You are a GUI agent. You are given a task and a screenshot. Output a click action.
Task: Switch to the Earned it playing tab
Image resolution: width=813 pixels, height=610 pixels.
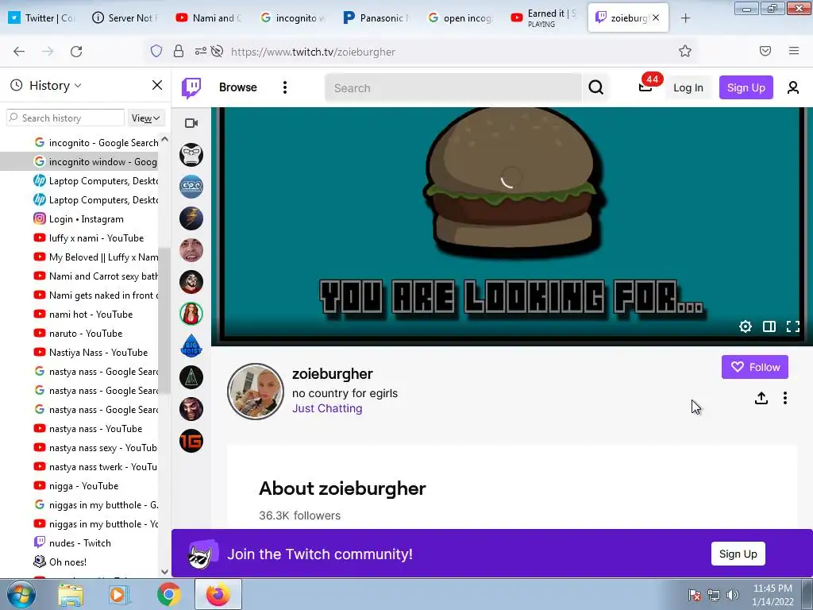click(545, 18)
